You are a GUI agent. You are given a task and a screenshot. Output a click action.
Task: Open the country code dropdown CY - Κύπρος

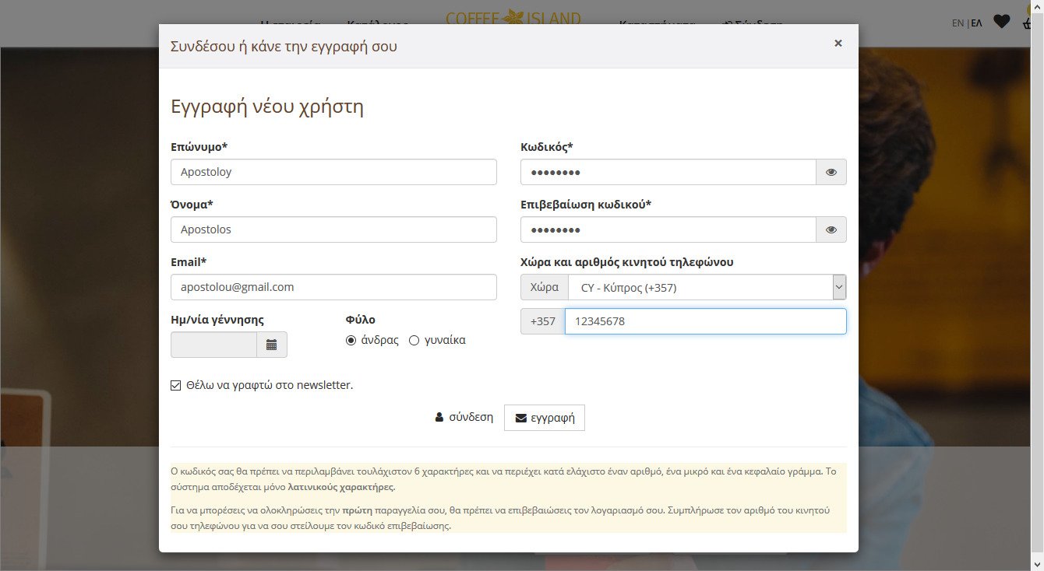(707, 287)
